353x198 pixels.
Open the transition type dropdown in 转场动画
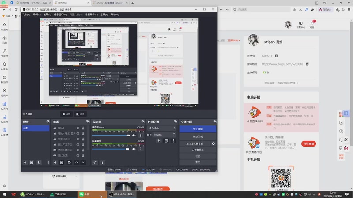coord(161,128)
